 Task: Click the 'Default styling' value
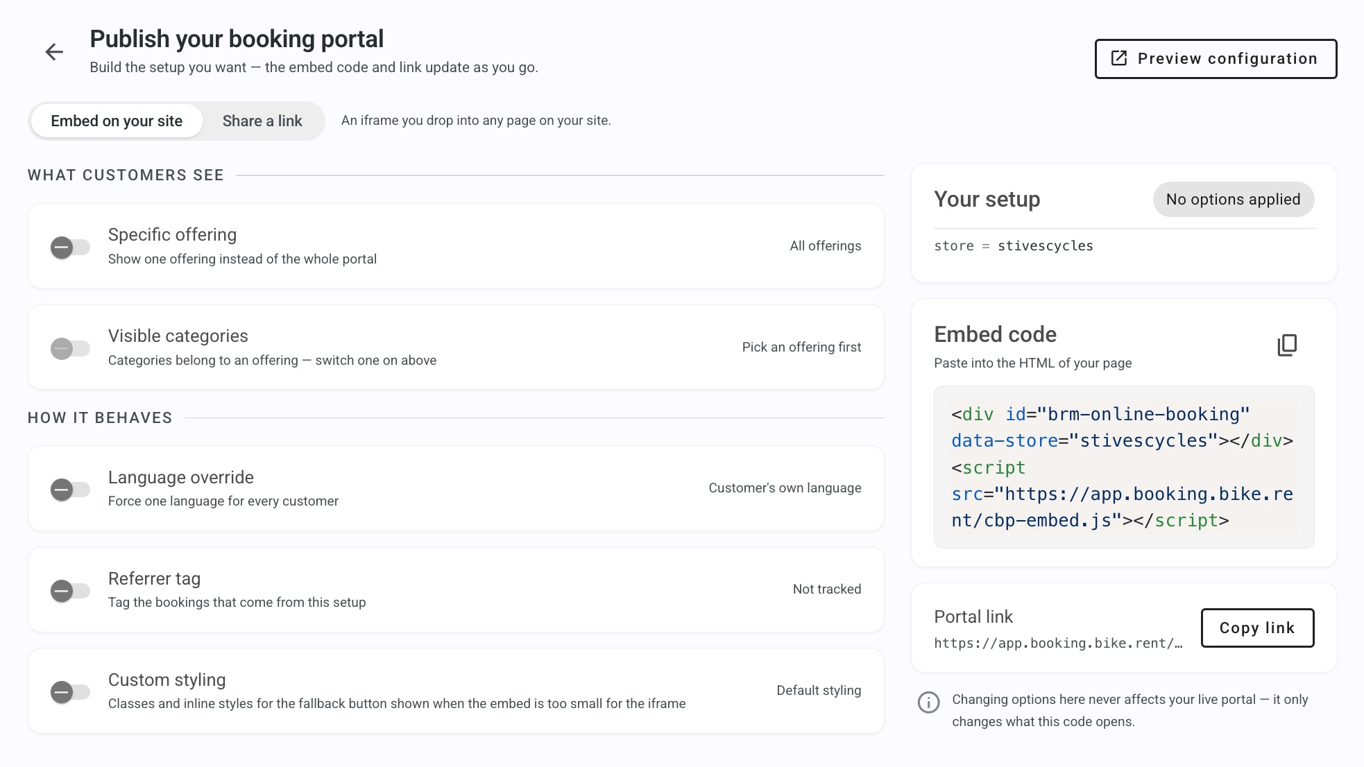(819, 690)
